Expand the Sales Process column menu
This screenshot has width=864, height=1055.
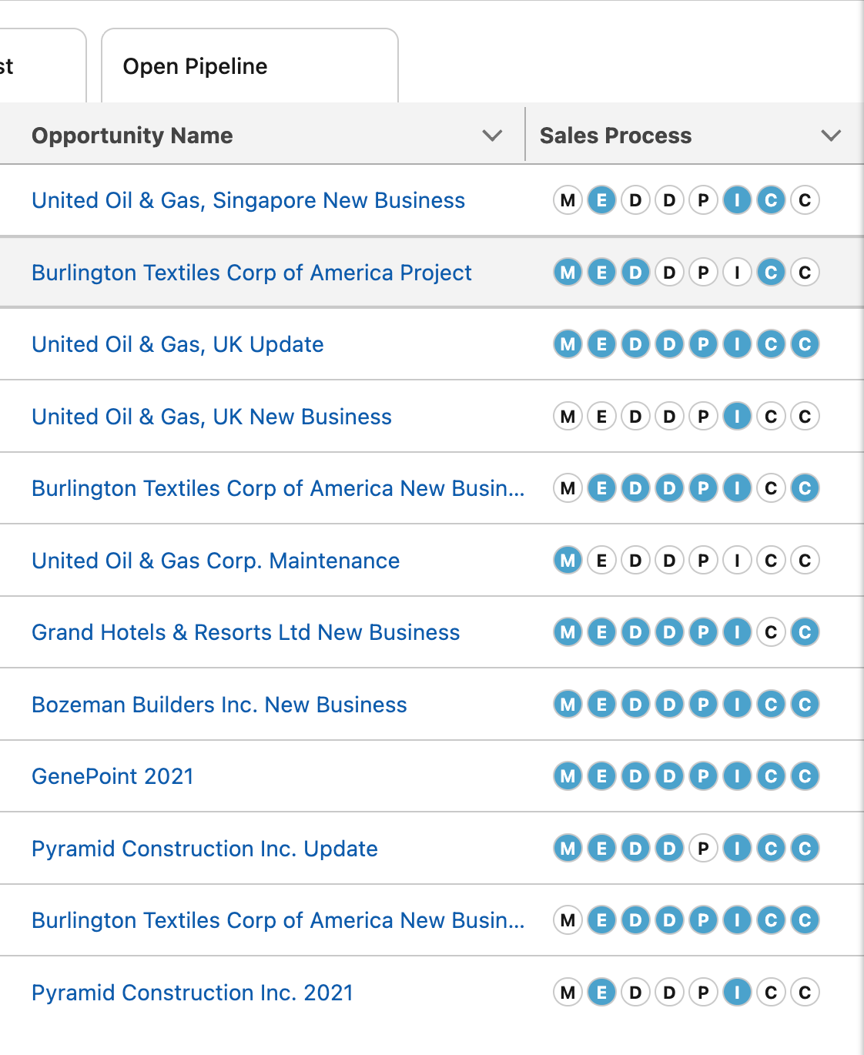(831, 136)
